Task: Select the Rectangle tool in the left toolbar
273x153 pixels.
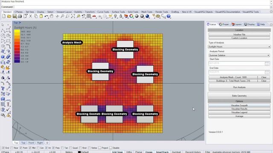Action: pos(8,41)
